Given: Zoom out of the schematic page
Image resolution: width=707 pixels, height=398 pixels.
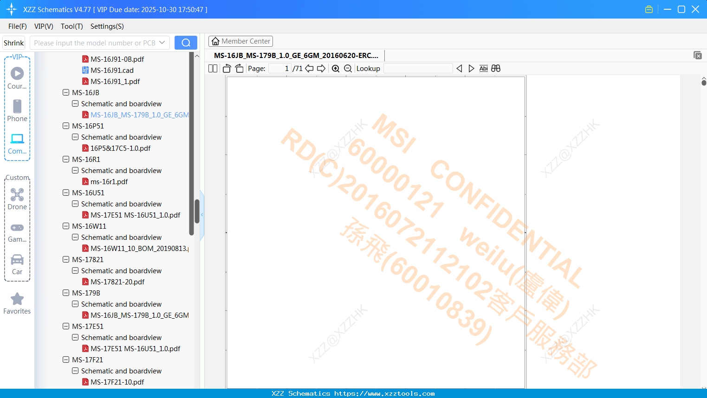Looking at the screenshot, I should pyautogui.click(x=348, y=69).
